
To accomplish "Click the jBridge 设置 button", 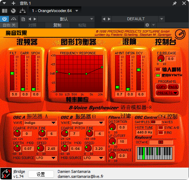I will point(41,174).
